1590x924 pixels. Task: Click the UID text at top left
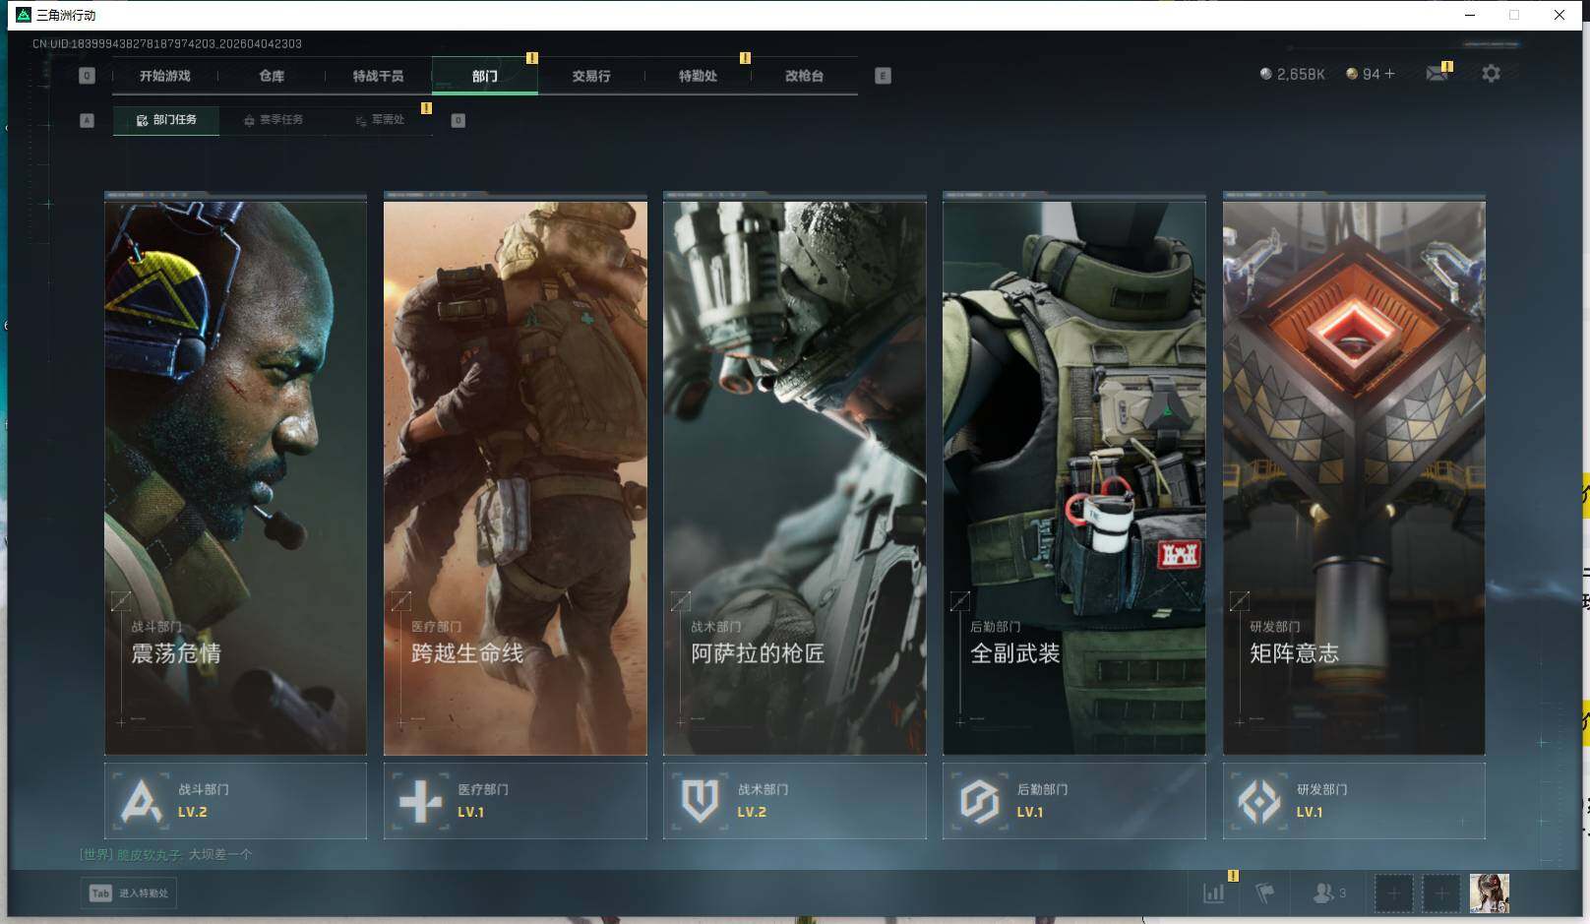(x=167, y=44)
